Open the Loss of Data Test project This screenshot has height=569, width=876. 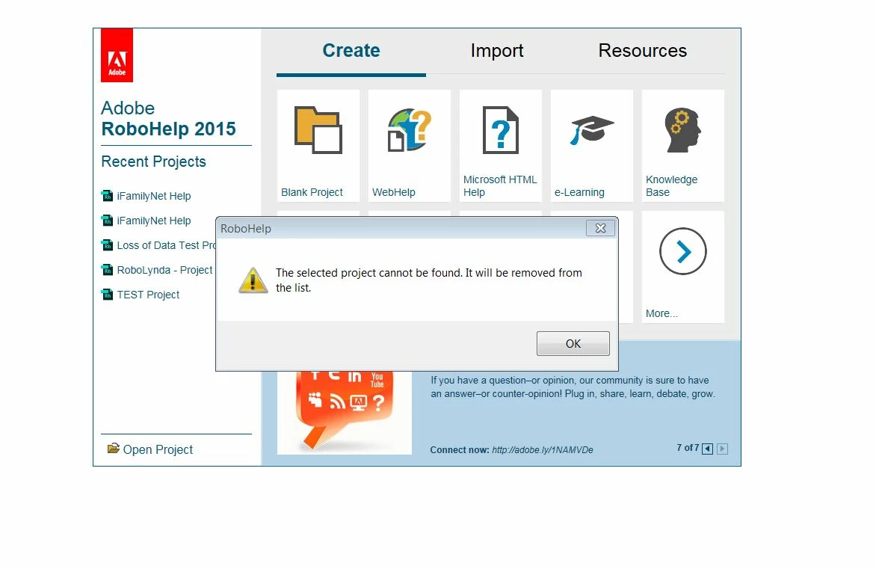point(166,245)
